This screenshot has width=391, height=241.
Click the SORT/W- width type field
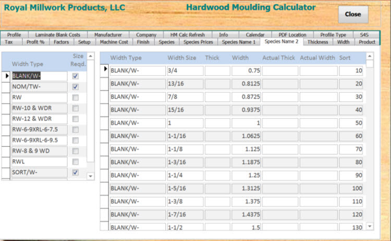click(x=40, y=173)
